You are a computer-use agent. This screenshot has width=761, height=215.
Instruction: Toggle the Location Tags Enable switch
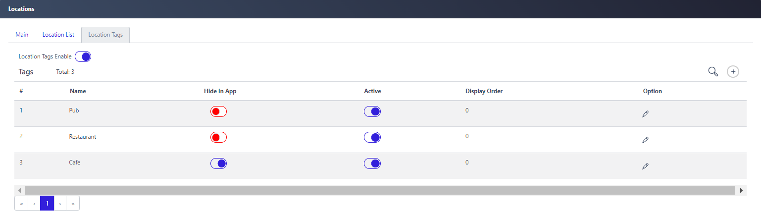tap(83, 56)
